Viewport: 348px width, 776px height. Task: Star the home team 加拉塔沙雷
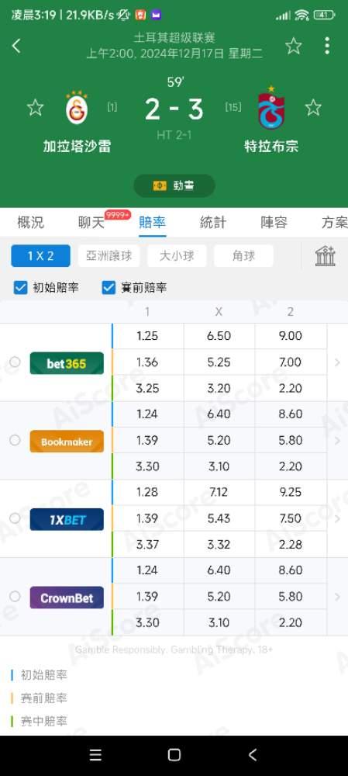click(35, 107)
